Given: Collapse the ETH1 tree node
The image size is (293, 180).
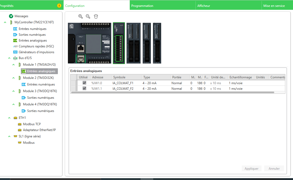Looking at the screenshot, I should pyautogui.click(x=9, y=118).
